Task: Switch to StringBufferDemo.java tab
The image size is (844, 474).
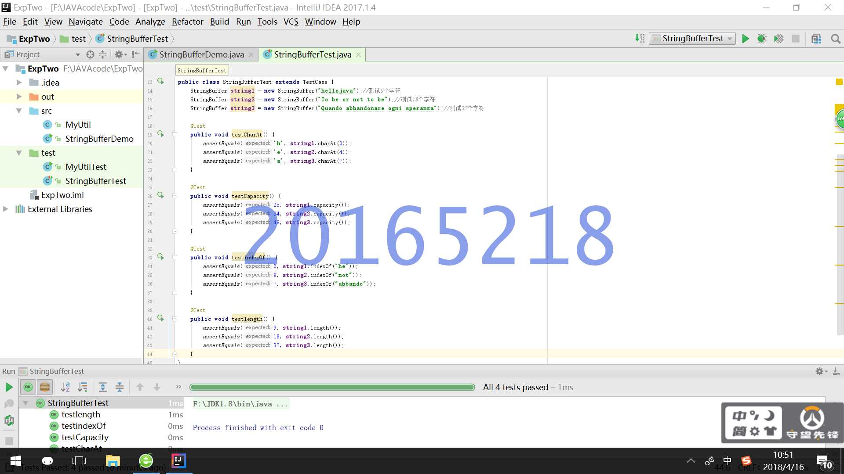Action: coord(201,54)
